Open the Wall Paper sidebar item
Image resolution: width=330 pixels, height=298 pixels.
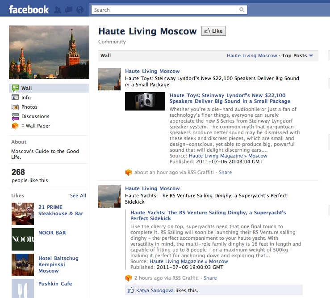point(38,126)
